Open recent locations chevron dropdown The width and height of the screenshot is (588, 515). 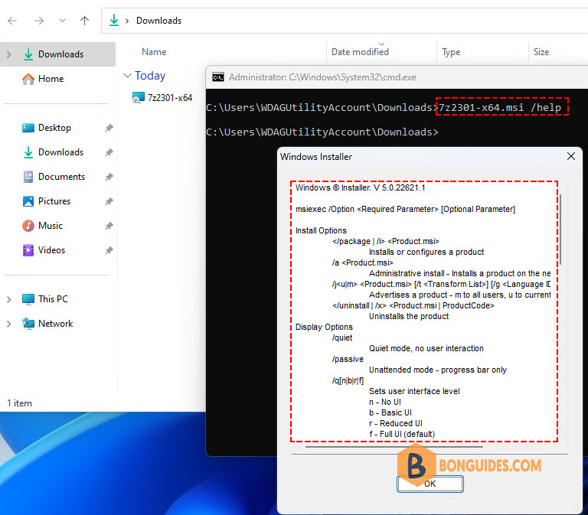point(62,21)
